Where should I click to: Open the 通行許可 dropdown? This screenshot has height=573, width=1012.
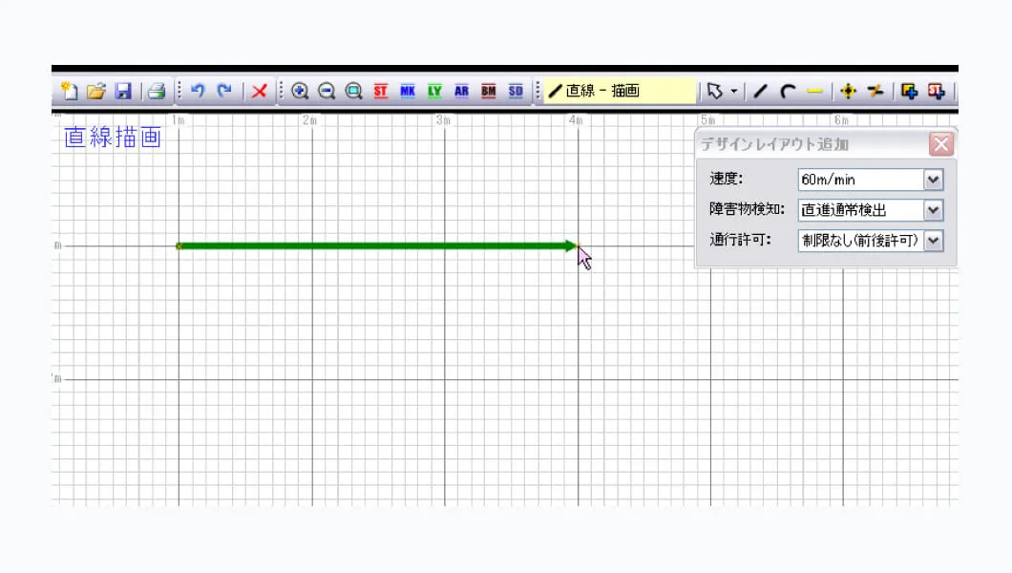click(933, 241)
